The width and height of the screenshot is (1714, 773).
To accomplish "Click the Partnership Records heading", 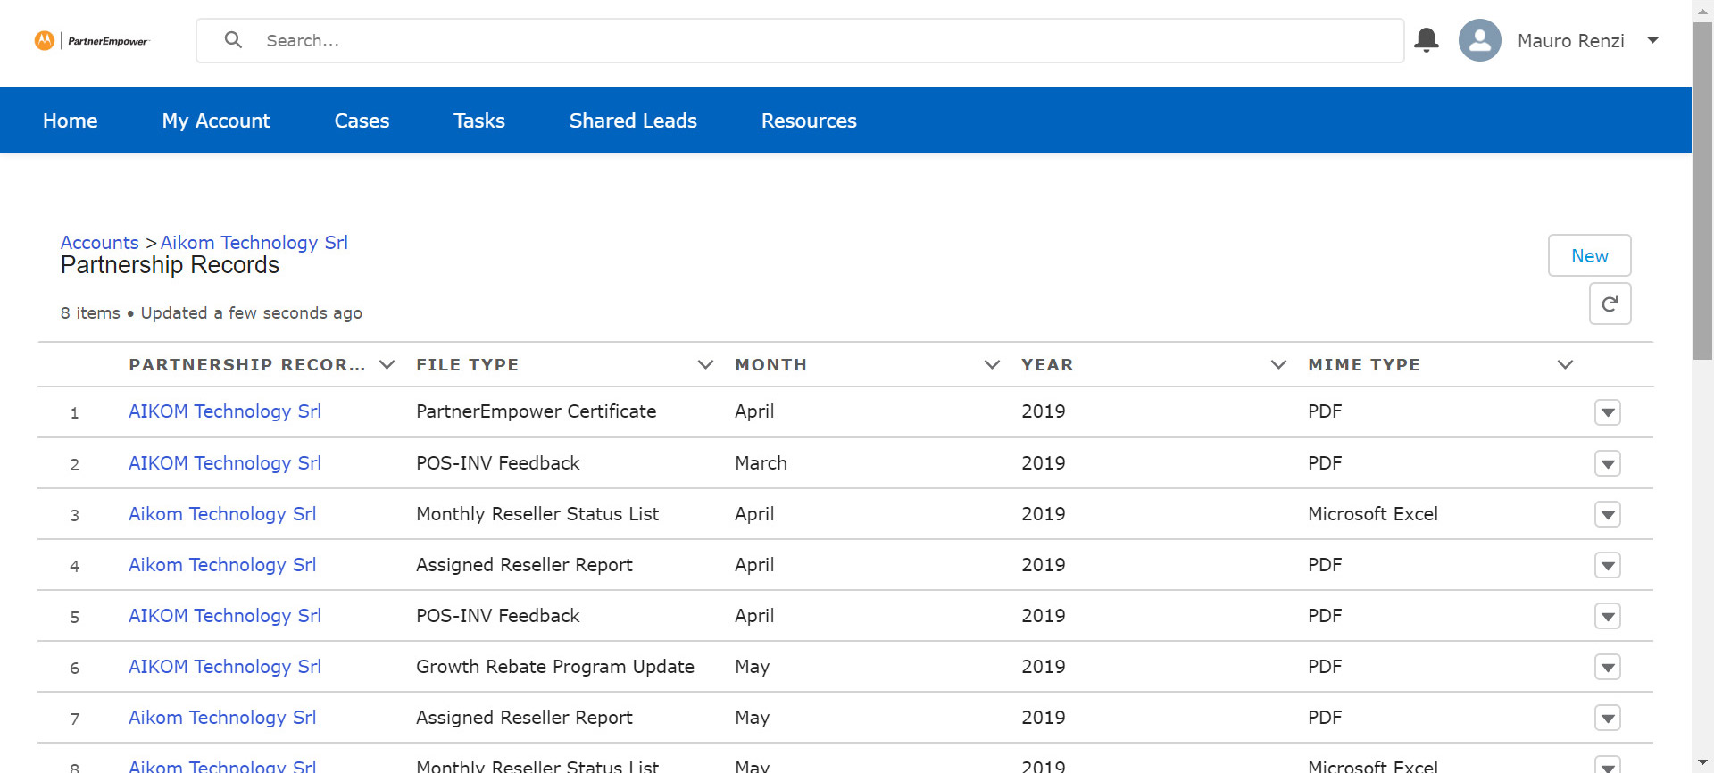I will [x=170, y=265].
